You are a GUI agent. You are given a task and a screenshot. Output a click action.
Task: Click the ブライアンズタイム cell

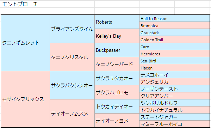tap(72, 29)
